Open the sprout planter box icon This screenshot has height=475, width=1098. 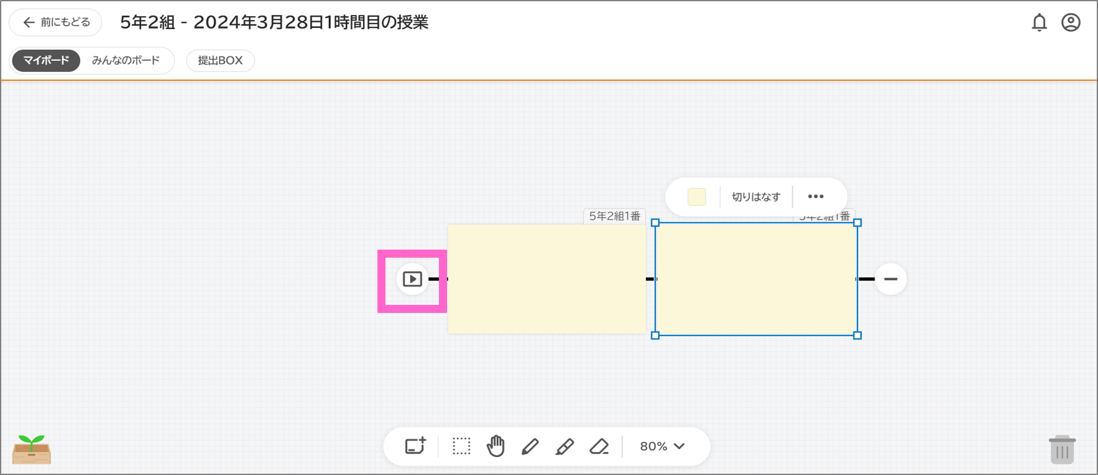pyautogui.click(x=32, y=450)
